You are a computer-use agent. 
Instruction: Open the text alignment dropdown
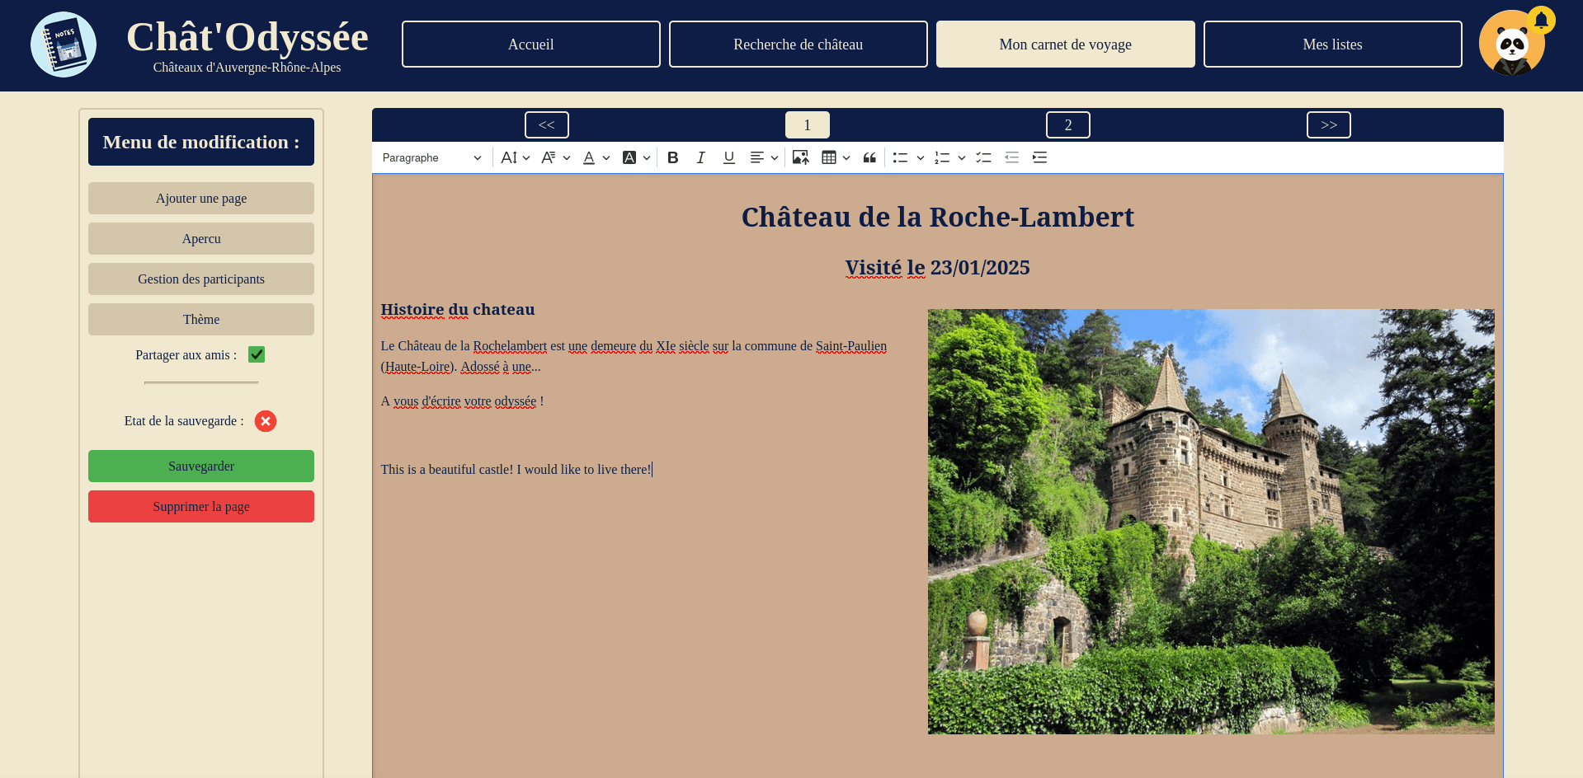pos(763,157)
